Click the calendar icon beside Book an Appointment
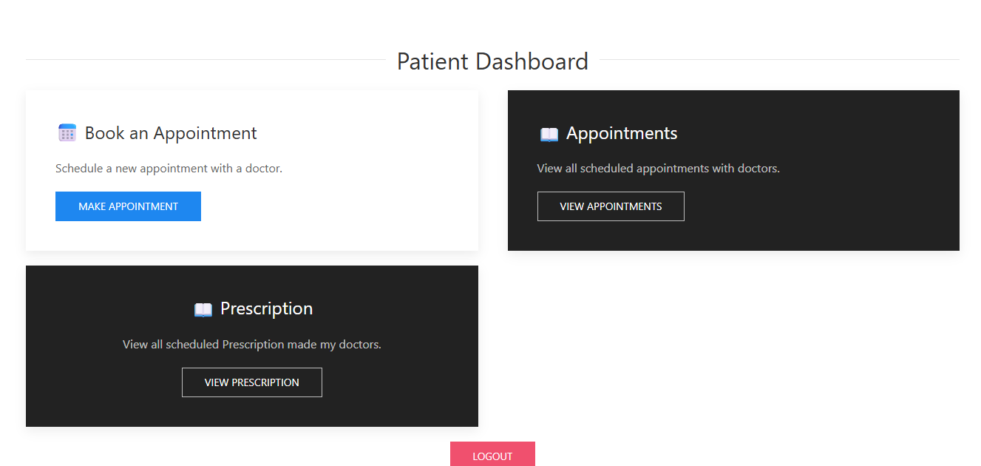The width and height of the screenshot is (981, 466). [67, 133]
